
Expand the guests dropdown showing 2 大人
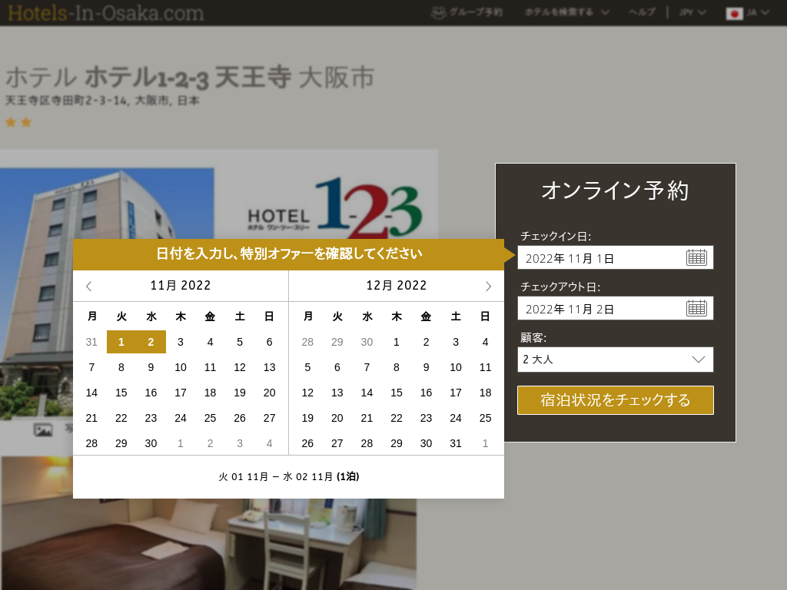point(616,360)
